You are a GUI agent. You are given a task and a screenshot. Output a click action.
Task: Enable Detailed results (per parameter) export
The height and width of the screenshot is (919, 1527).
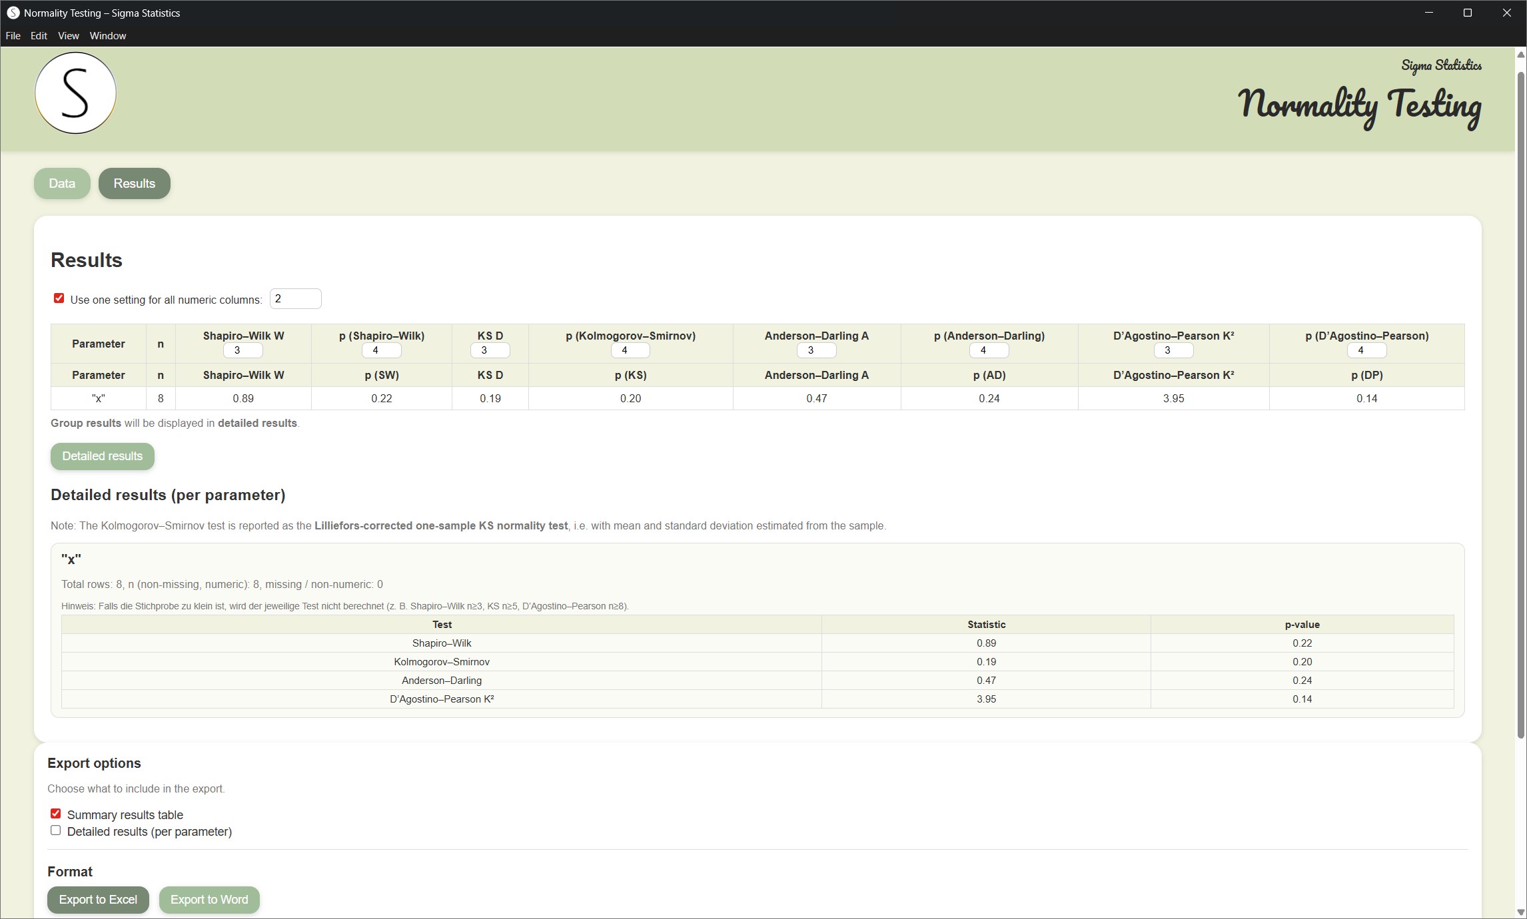click(56, 830)
